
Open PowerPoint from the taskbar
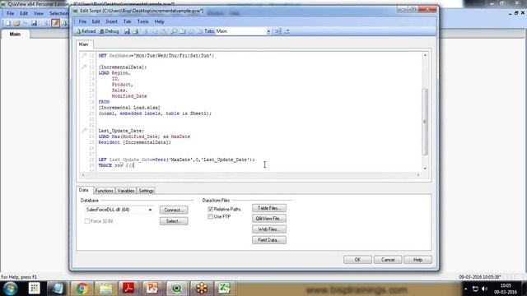pyautogui.click(x=152, y=289)
